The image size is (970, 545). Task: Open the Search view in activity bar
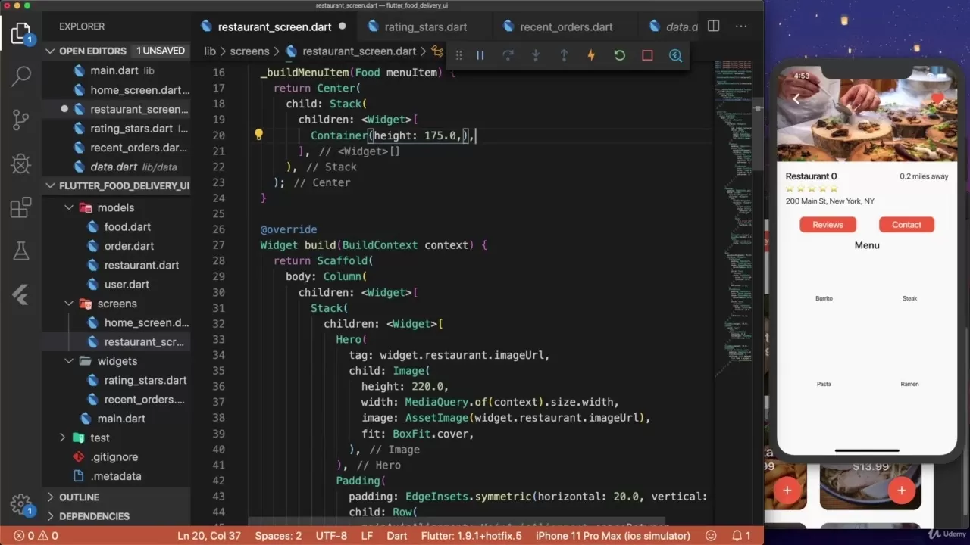[x=21, y=75]
